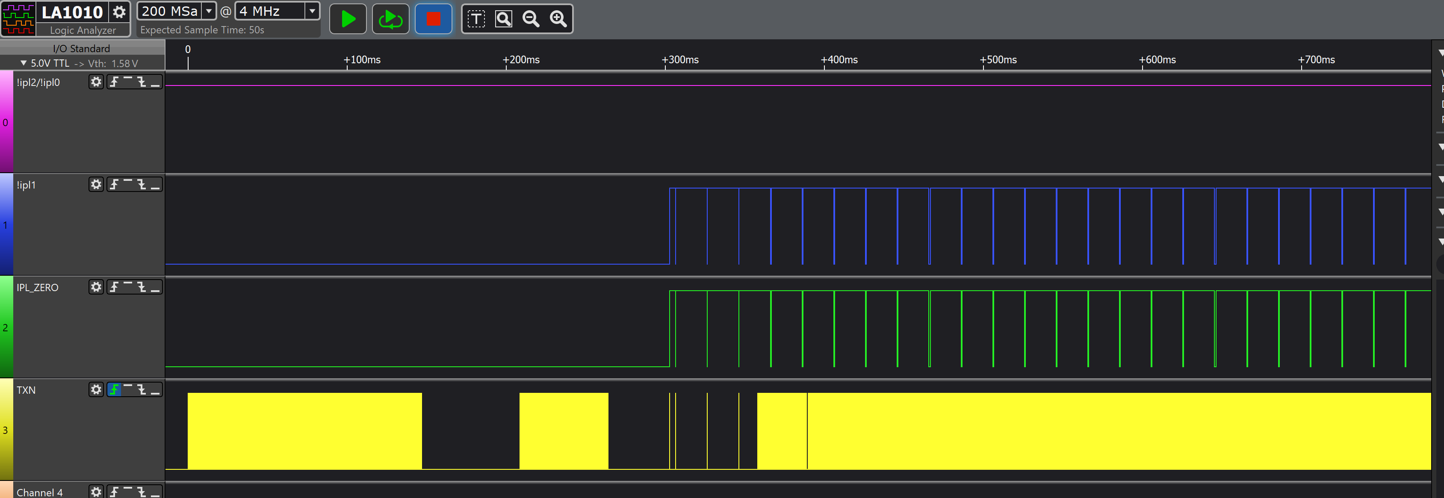This screenshot has height=498, width=1444.
Task: Select the IPL_ZERO channel label
Action: (x=38, y=287)
